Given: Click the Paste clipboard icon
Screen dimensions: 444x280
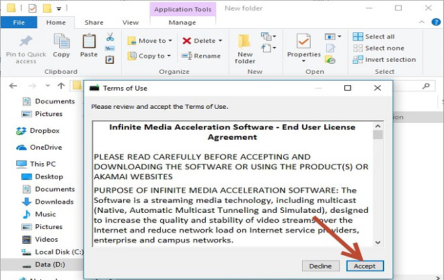Looking at the screenshot, I should [x=89, y=41].
